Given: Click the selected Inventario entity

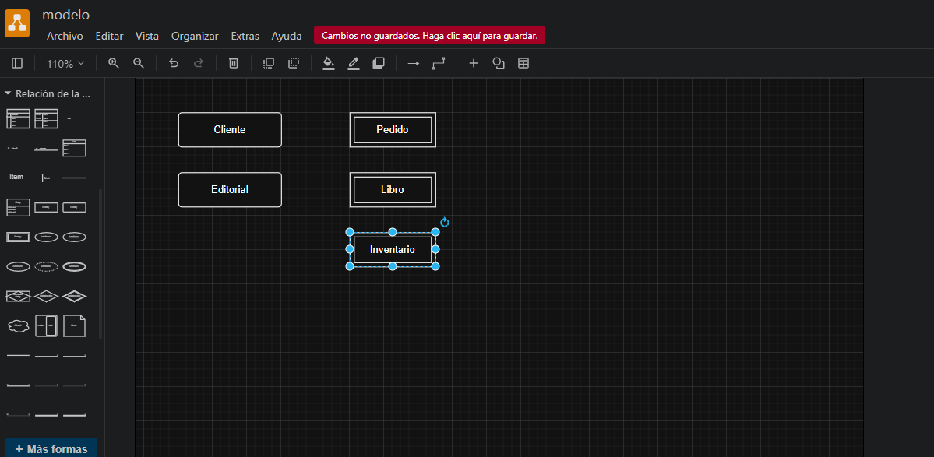Looking at the screenshot, I should tap(393, 249).
